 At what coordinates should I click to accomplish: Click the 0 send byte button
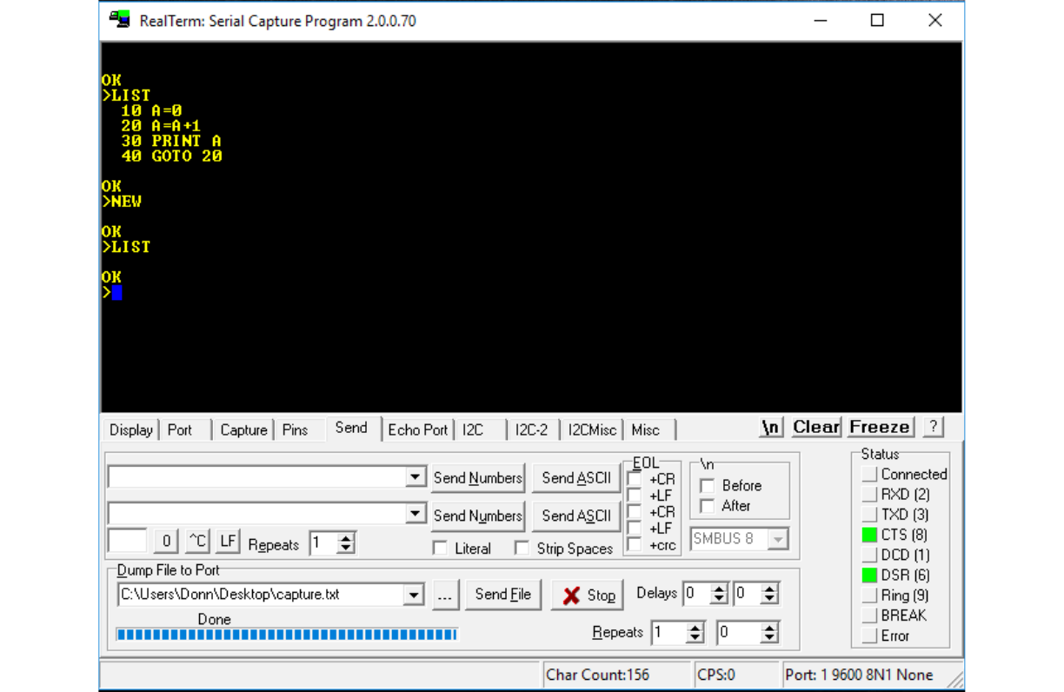point(166,541)
